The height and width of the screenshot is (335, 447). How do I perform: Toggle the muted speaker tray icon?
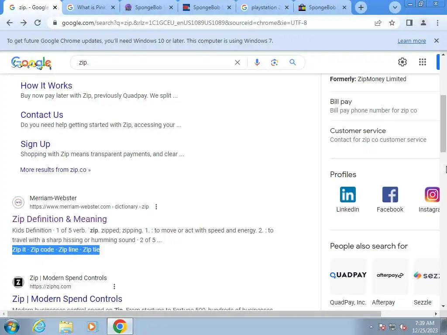[x=403, y=327]
